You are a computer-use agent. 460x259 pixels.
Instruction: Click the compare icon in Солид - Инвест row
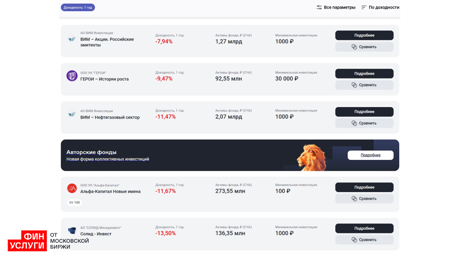(x=354, y=240)
